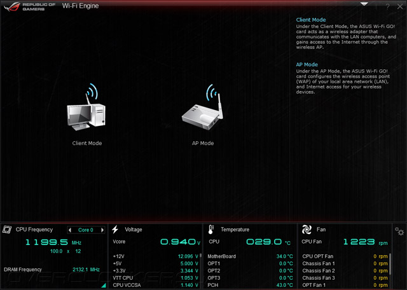Switch to previous CPU core with left arrow

point(70,230)
